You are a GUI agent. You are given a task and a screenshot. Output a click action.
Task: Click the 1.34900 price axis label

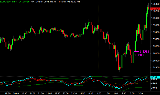coord(155,68)
